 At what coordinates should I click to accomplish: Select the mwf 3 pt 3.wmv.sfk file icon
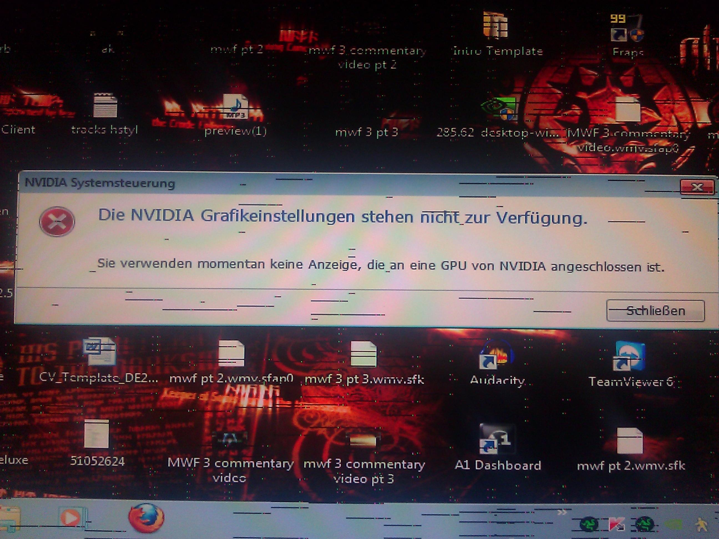[x=364, y=354]
